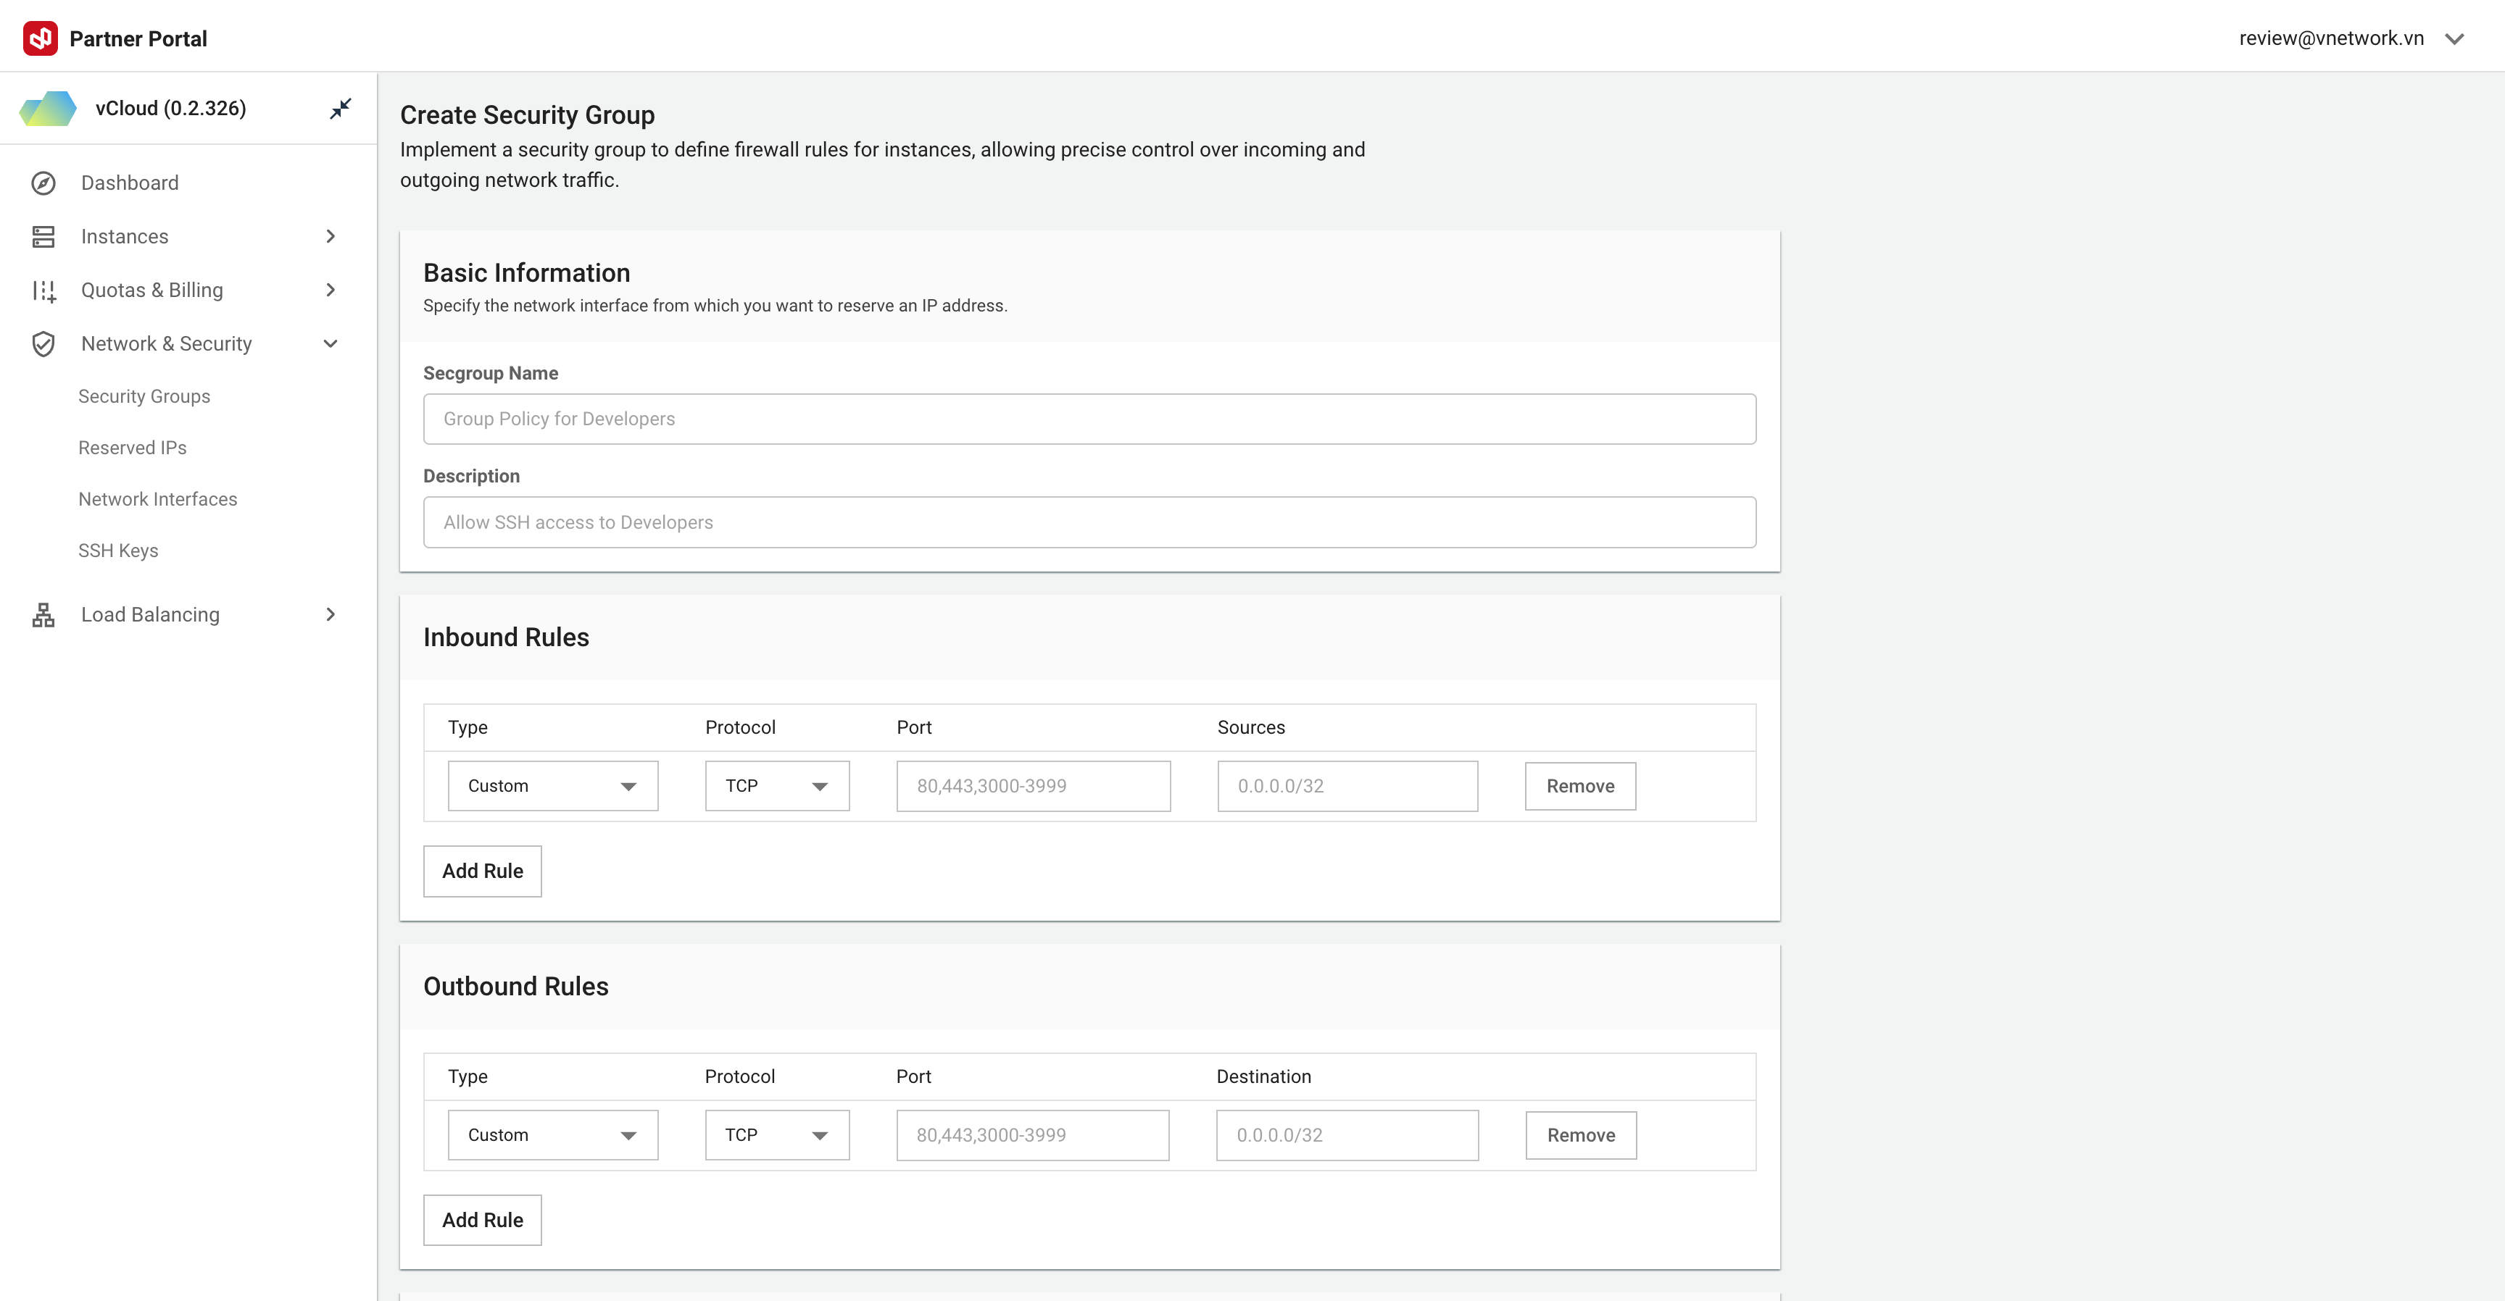Click the Network & Security shield icon

(x=43, y=343)
